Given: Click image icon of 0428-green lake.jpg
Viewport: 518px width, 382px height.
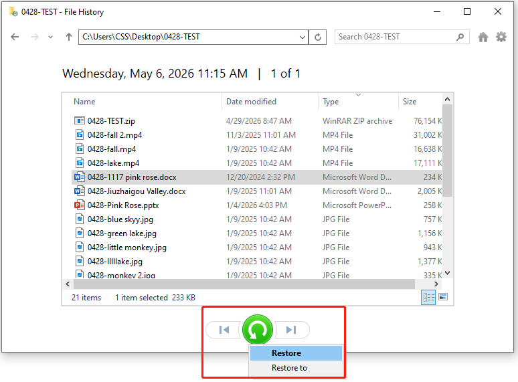Looking at the screenshot, I should click(79, 233).
